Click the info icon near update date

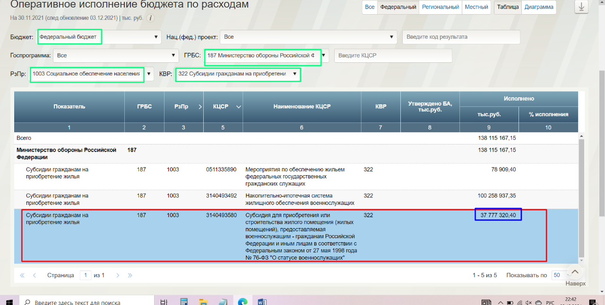151,18
